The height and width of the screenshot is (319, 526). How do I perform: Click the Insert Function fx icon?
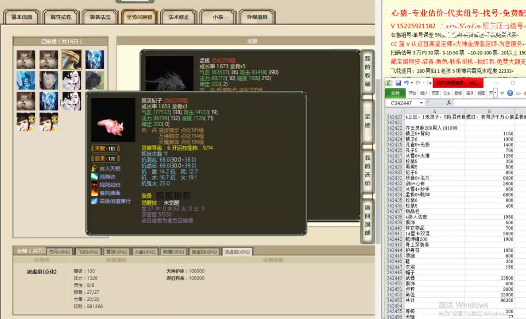pos(449,102)
